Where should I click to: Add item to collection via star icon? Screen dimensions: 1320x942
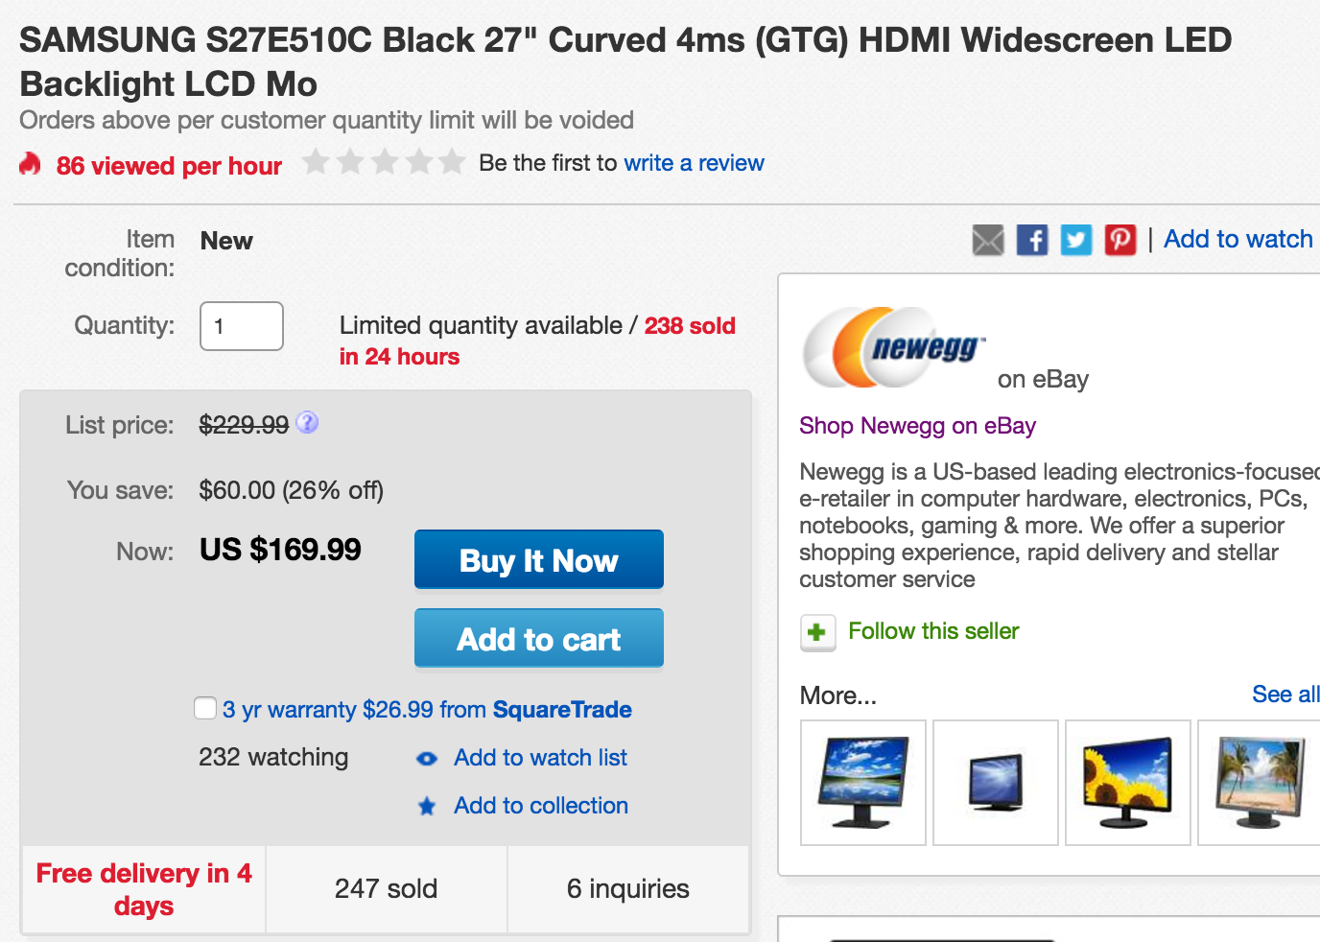pyautogui.click(x=427, y=806)
